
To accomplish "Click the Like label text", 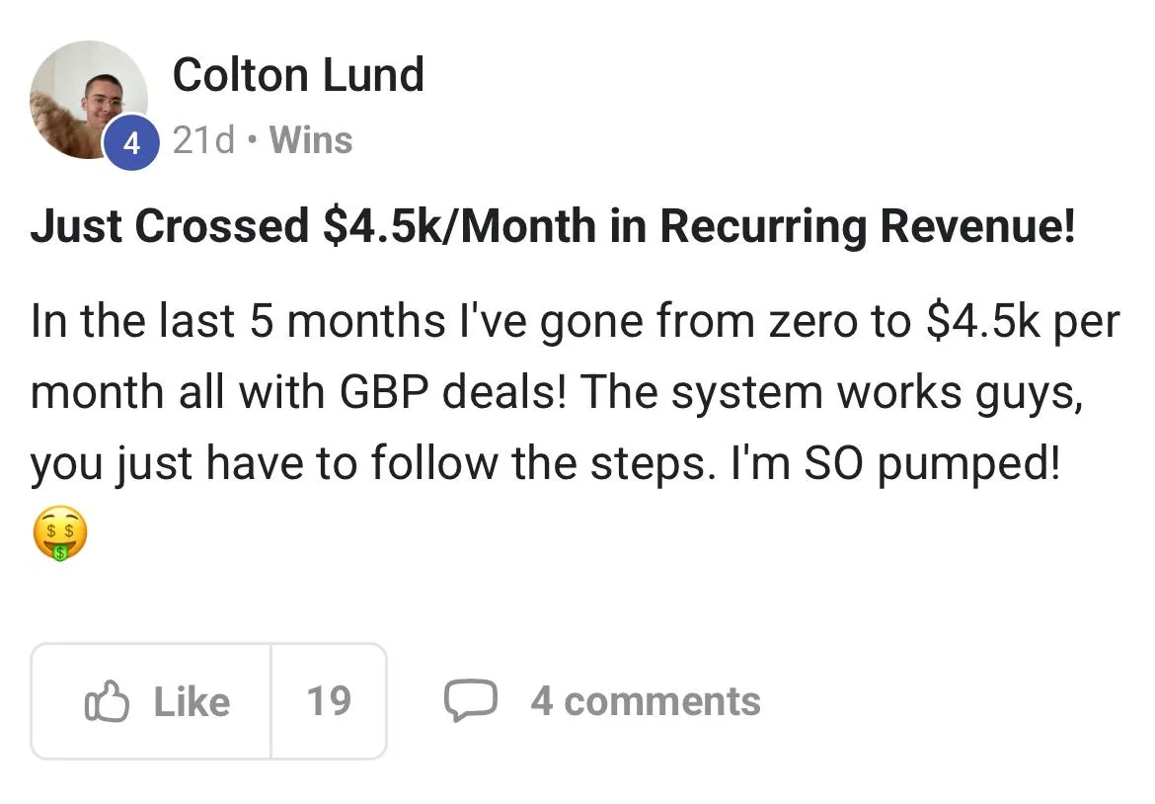I will (192, 701).
